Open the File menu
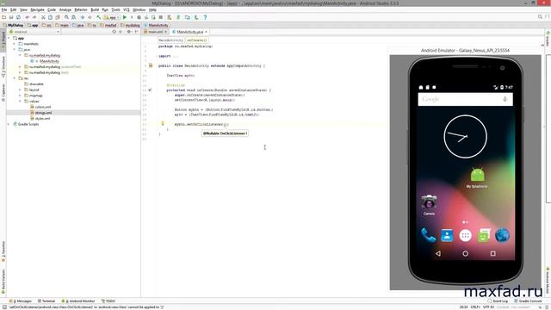The height and width of the screenshot is (310, 551). pos(4,9)
